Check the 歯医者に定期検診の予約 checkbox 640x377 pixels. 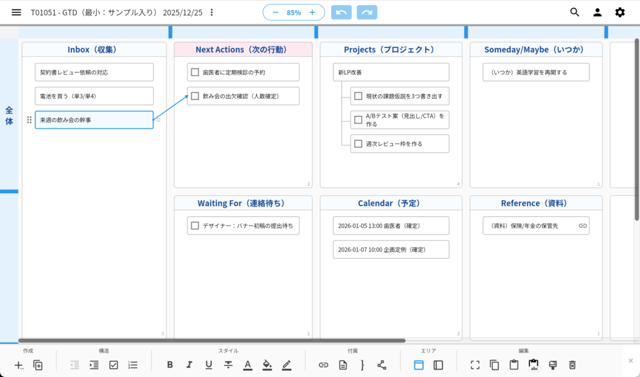point(195,73)
